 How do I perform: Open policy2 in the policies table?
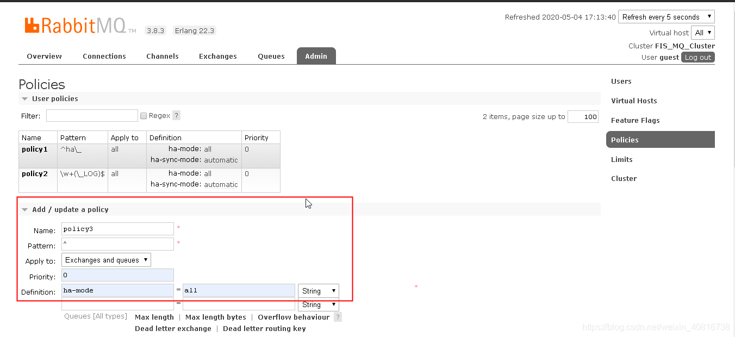(35, 173)
